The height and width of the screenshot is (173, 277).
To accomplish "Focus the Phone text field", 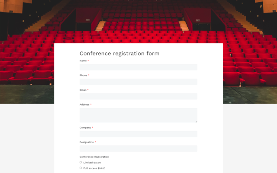I will click(x=138, y=82).
